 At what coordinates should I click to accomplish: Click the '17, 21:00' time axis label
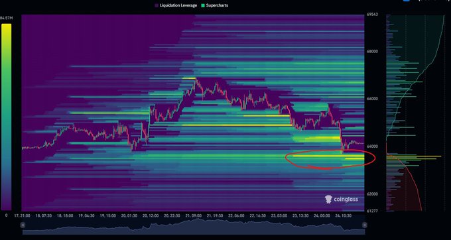(22, 215)
